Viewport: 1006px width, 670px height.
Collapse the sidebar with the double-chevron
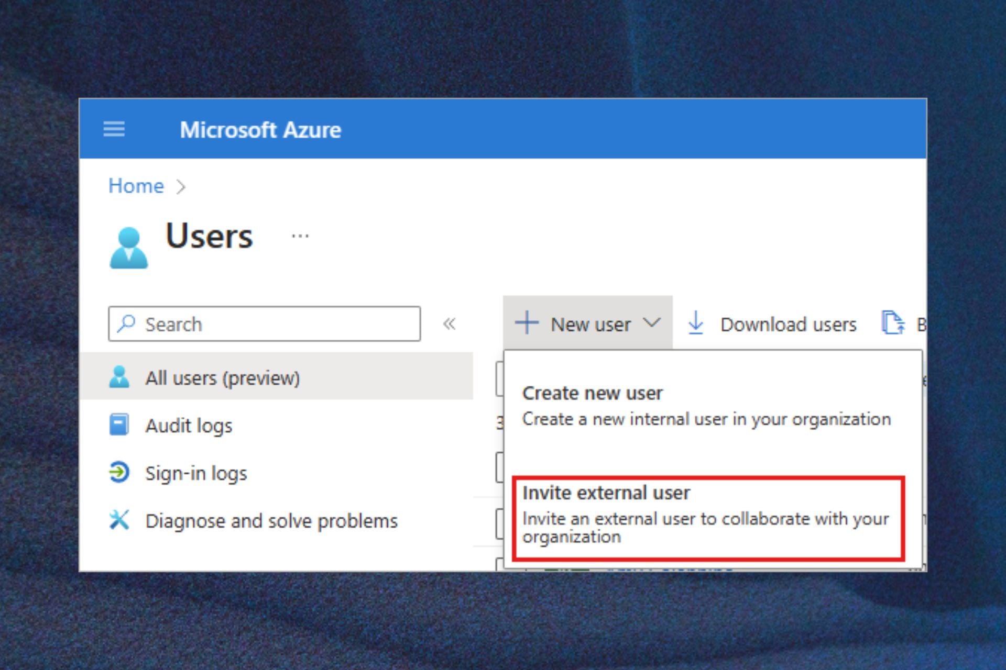[x=450, y=323]
